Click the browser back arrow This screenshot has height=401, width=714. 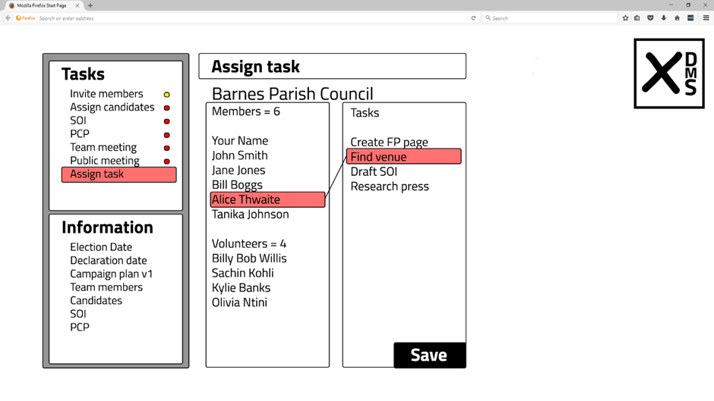click(8, 18)
